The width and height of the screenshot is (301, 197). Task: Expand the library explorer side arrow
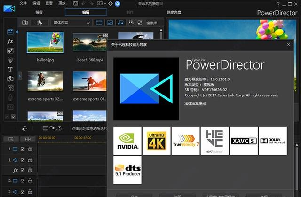[20, 76]
